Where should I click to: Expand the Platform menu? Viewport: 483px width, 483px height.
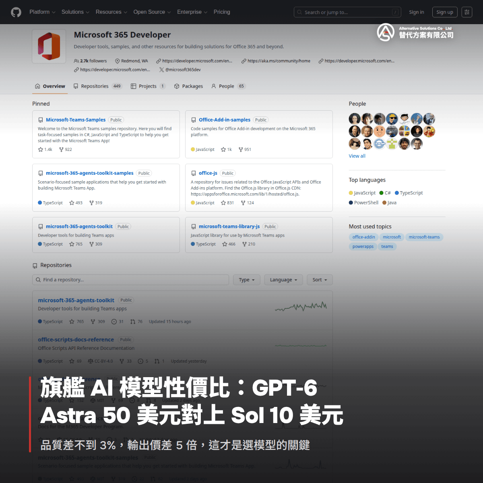click(x=42, y=12)
